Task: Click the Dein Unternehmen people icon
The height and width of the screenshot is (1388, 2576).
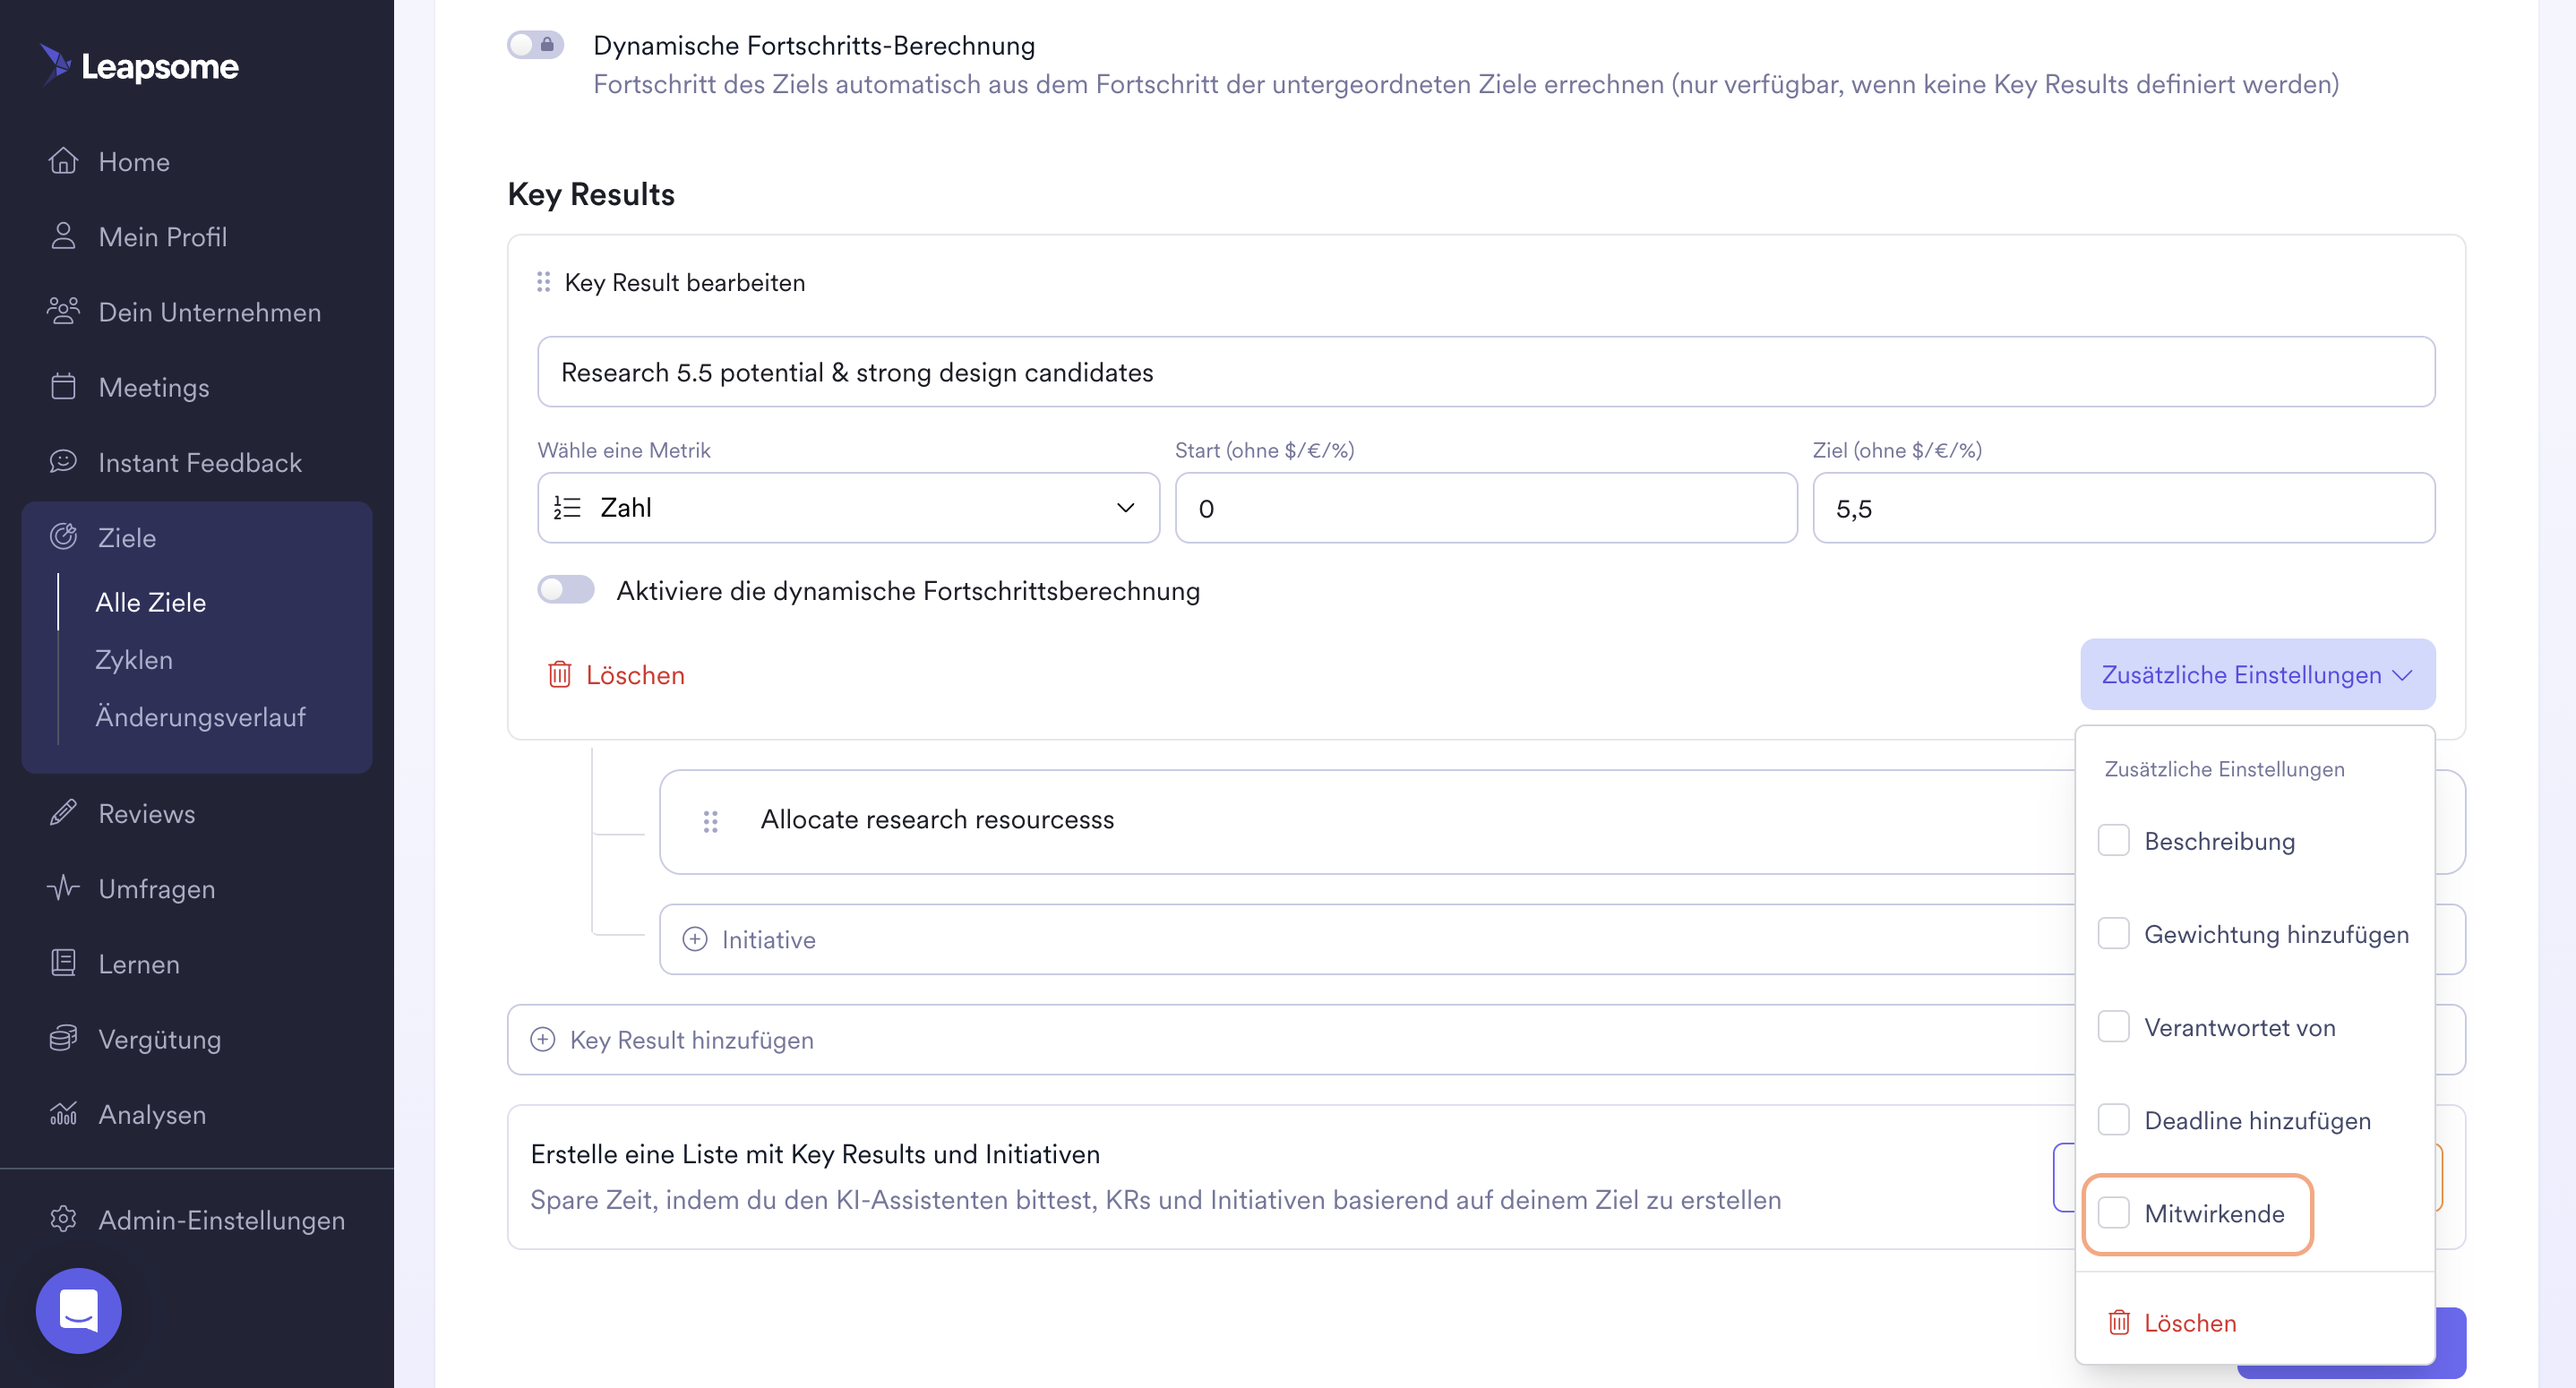Action: pyautogui.click(x=63, y=311)
